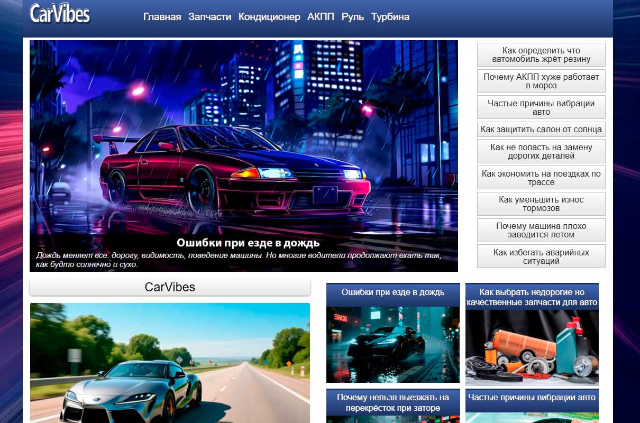Open article 'Как определить что автомобиль жрёт резину'

[541, 54]
